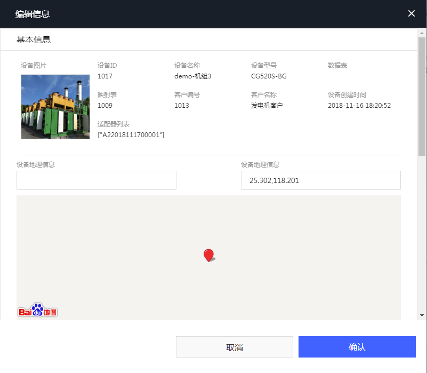Click the Baidu 地图 logo

[x=37, y=311]
